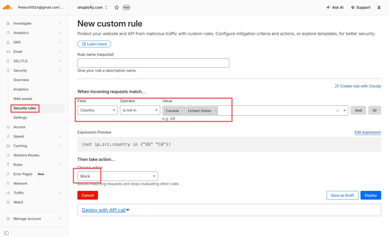Collapse sidebar using bottom-left panel icon
This screenshot has height=237, width=389.
[x=6, y=233]
